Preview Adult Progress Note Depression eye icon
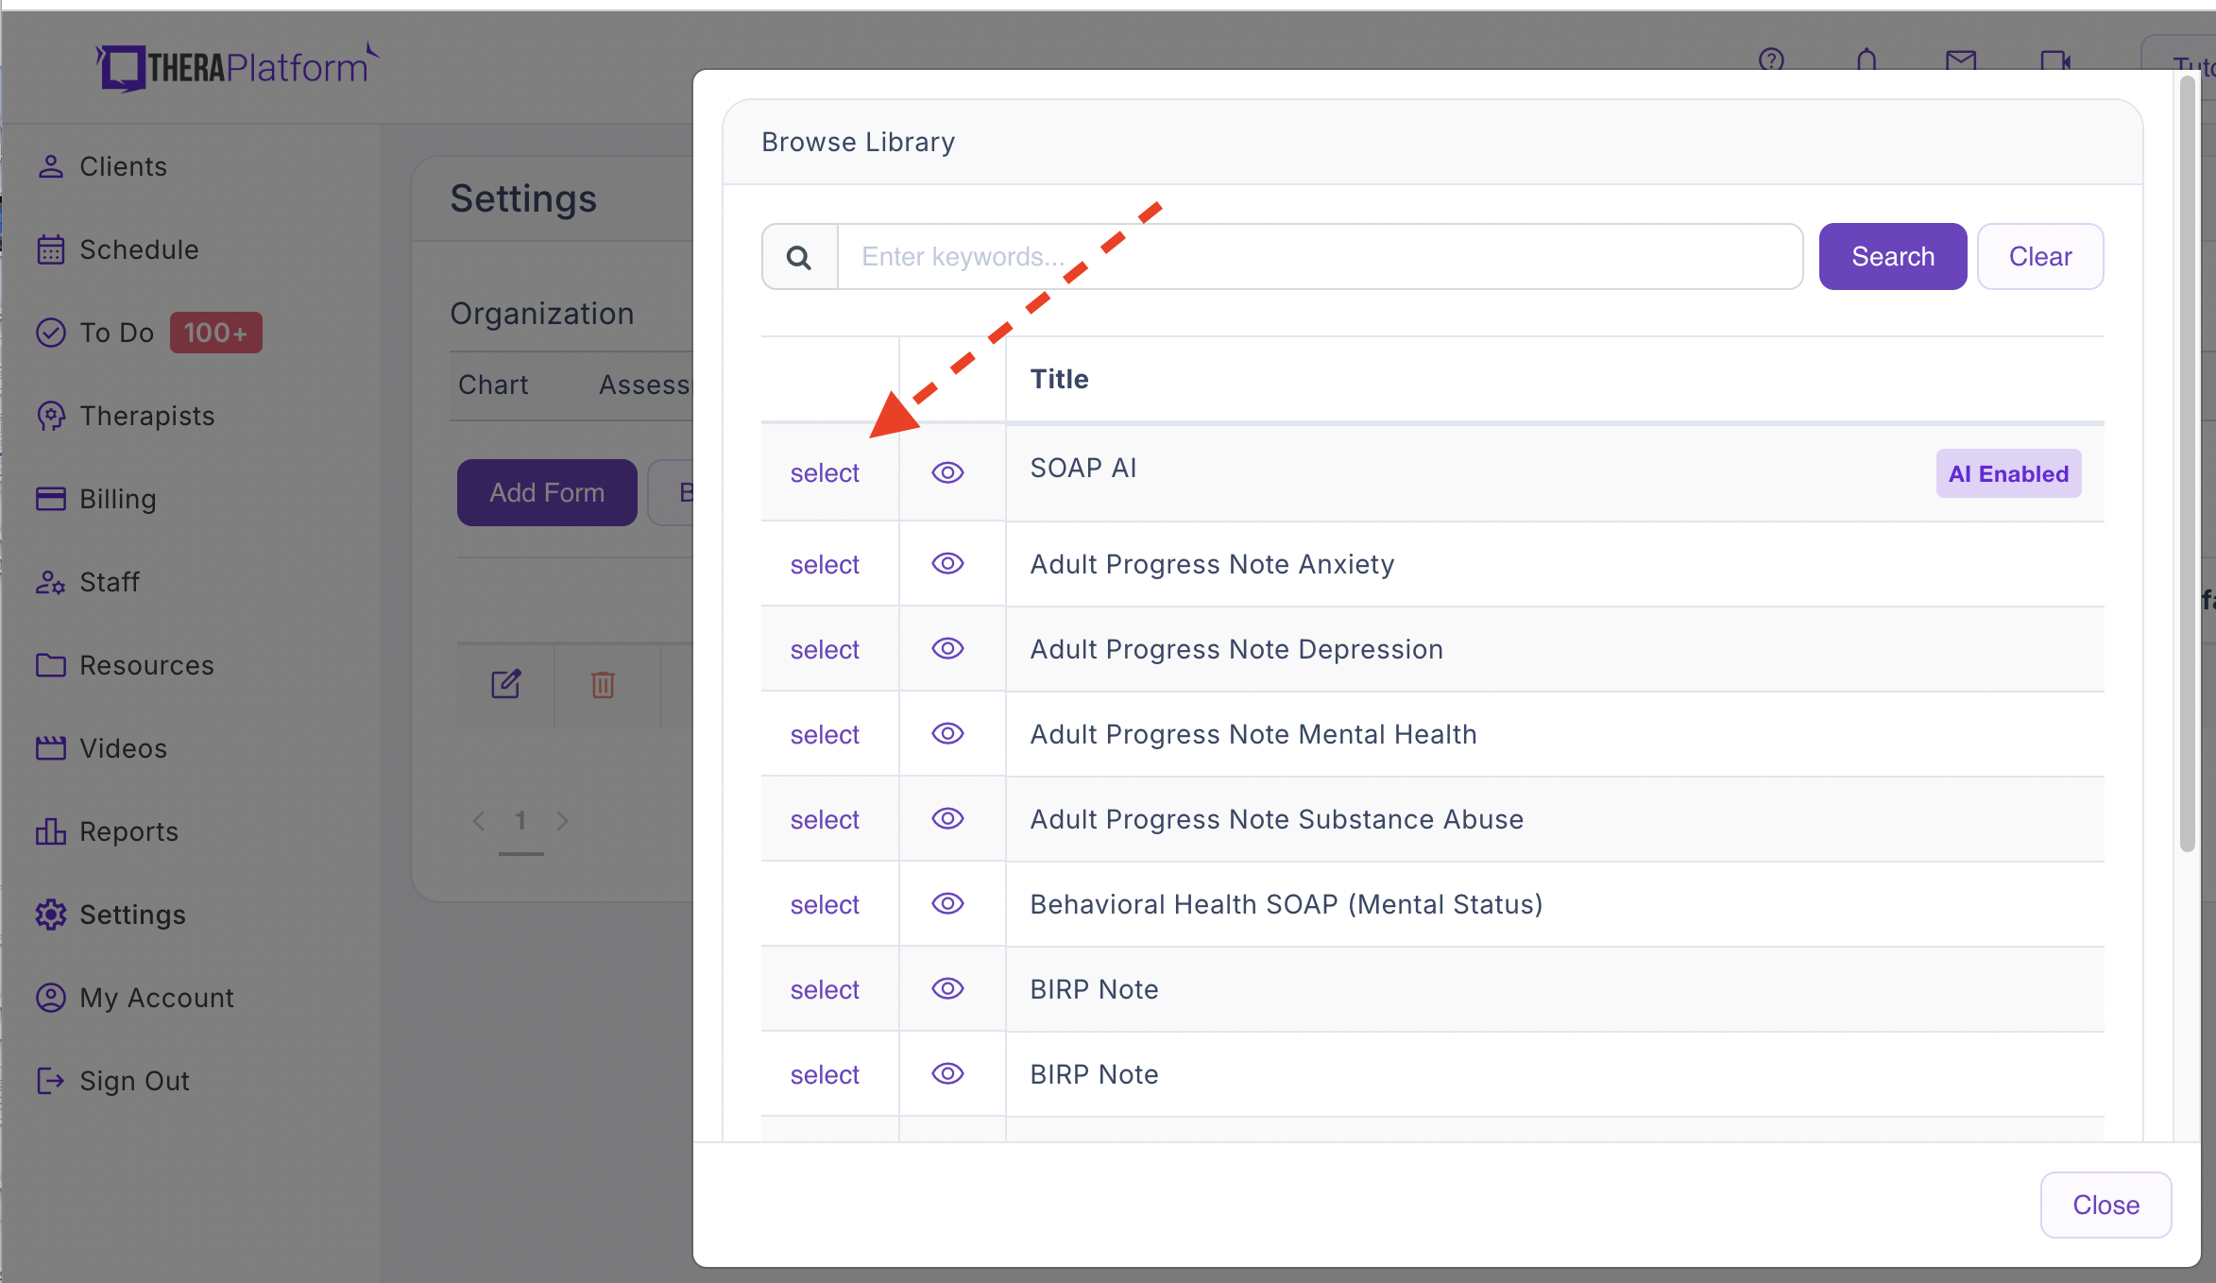The height and width of the screenshot is (1283, 2216). (x=947, y=649)
